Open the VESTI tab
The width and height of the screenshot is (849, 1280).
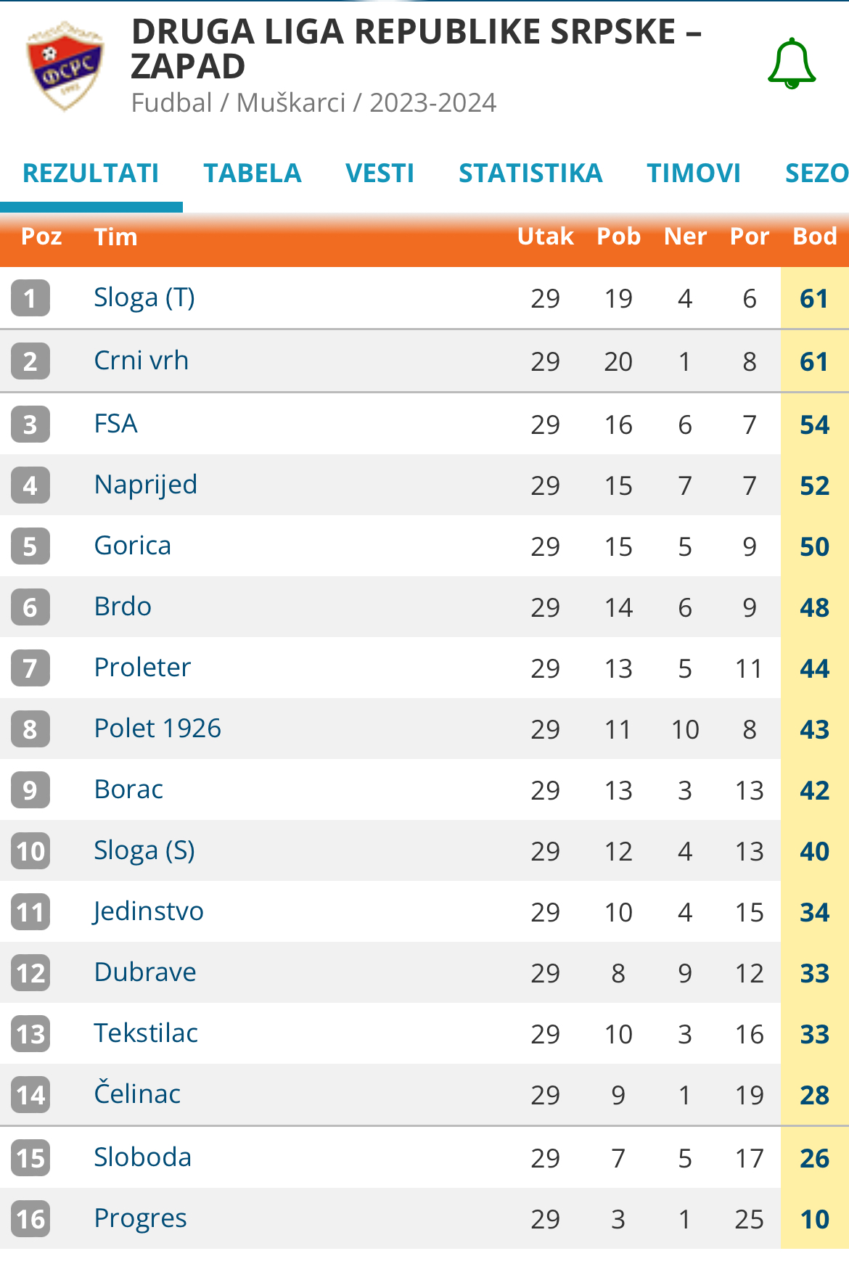pos(380,173)
